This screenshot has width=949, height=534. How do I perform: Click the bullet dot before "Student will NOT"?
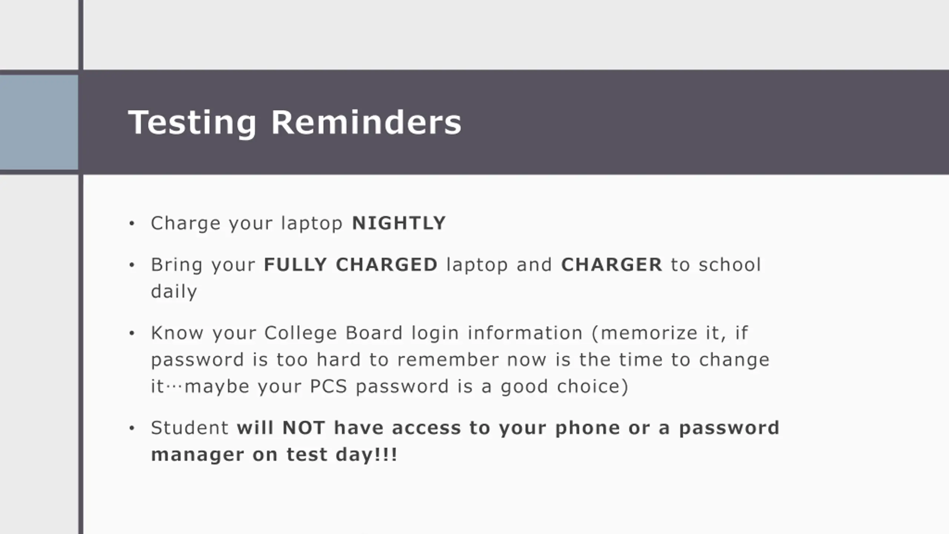click(x=132, y=428)
